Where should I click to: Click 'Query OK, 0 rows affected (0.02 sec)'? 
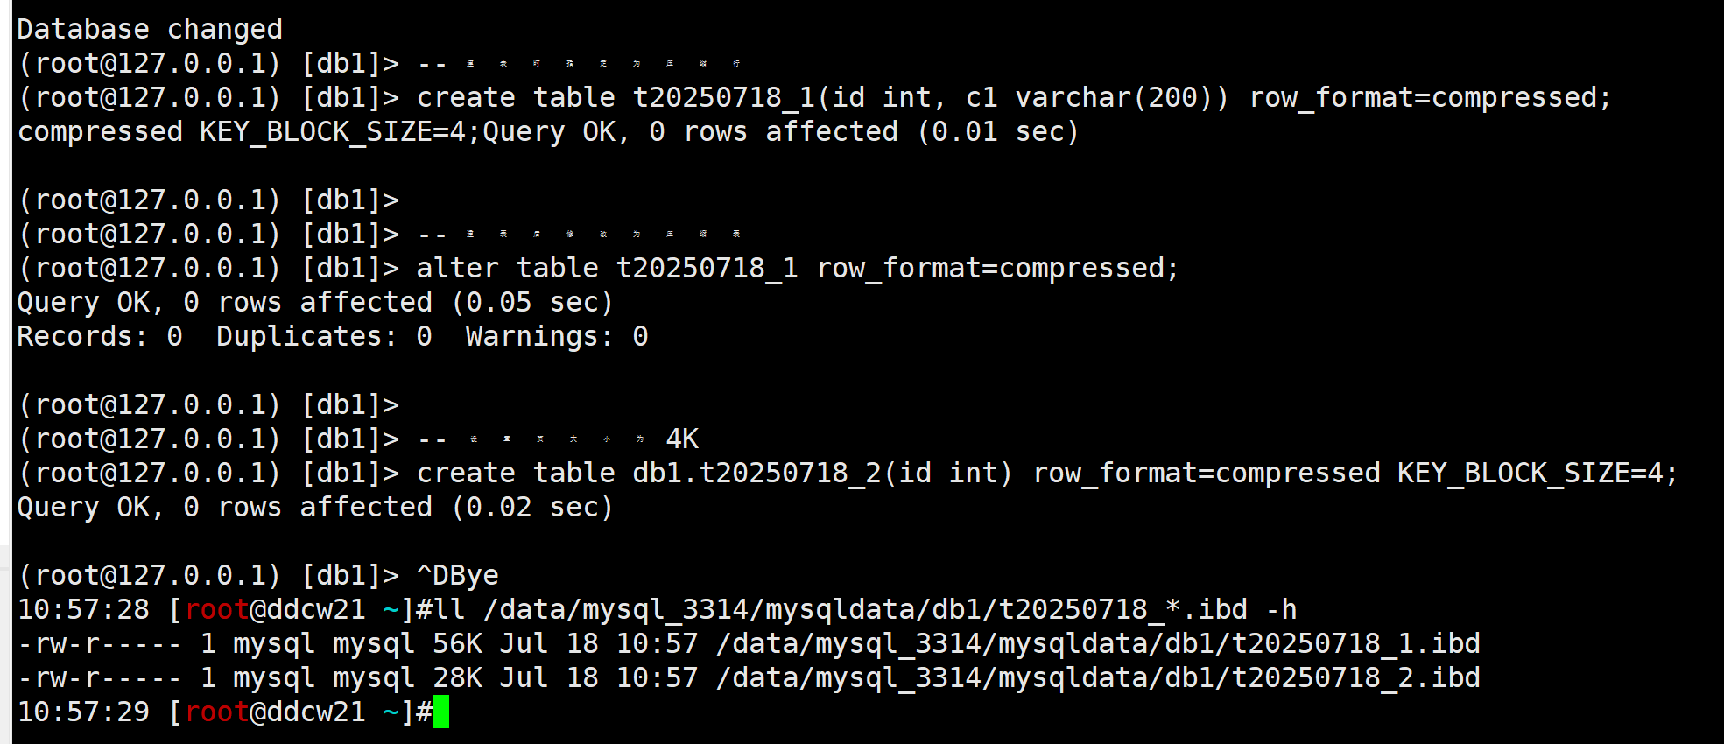click(315, 507)
